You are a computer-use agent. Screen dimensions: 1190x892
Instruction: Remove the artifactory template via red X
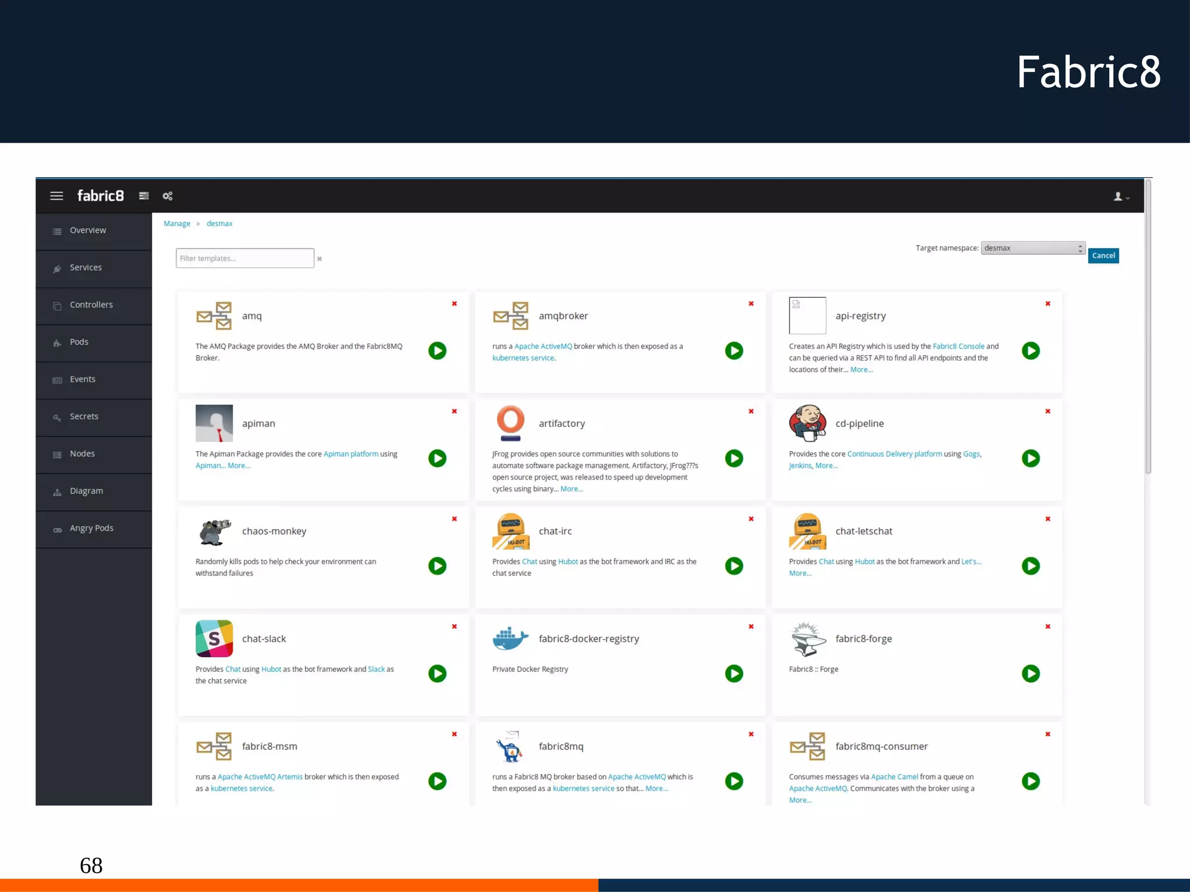point(751,411)
